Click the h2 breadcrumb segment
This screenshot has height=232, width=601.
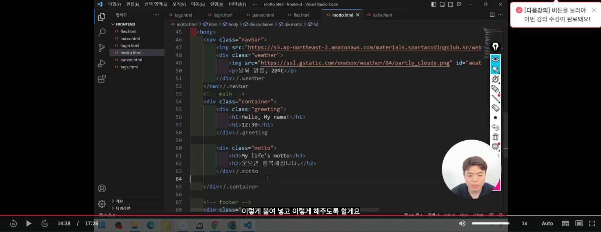pos(313,24)
